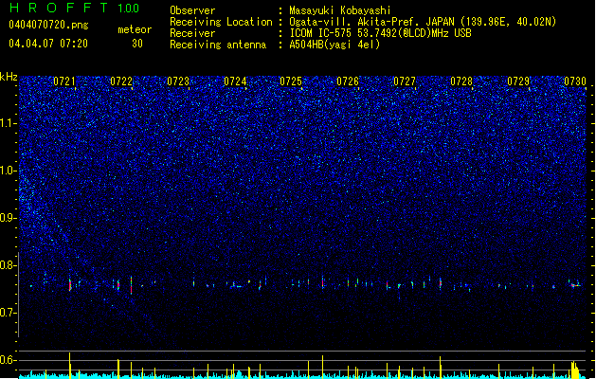Click the 0727 time marker
596x379 pixels.
(x=405, y=81)
